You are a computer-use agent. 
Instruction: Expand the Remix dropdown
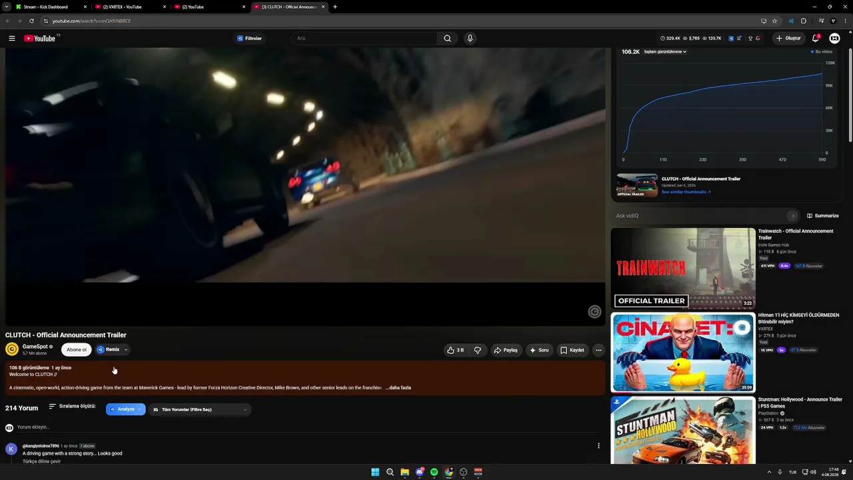click(x=125, y=349)
